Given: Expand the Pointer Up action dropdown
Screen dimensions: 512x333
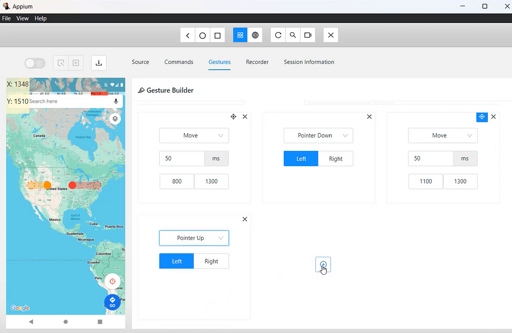Looking at the screenshot, I should [194, 238].
